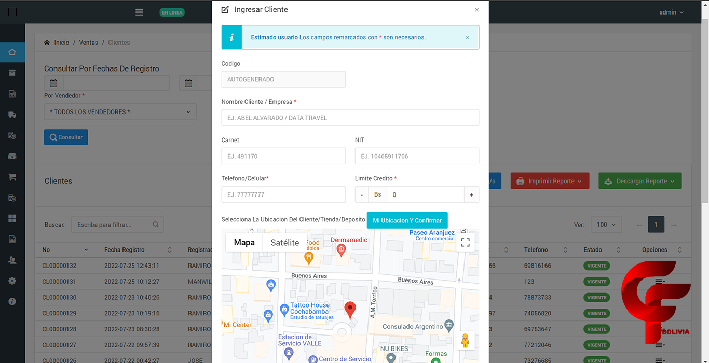
Task: Select the Mapa map view
Action: (x=244, y=242)
